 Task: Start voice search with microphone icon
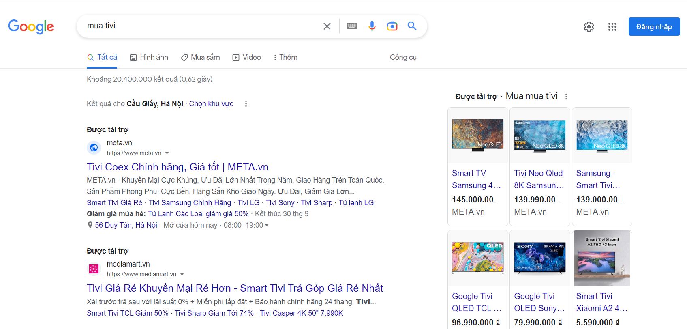pos(372,26)
